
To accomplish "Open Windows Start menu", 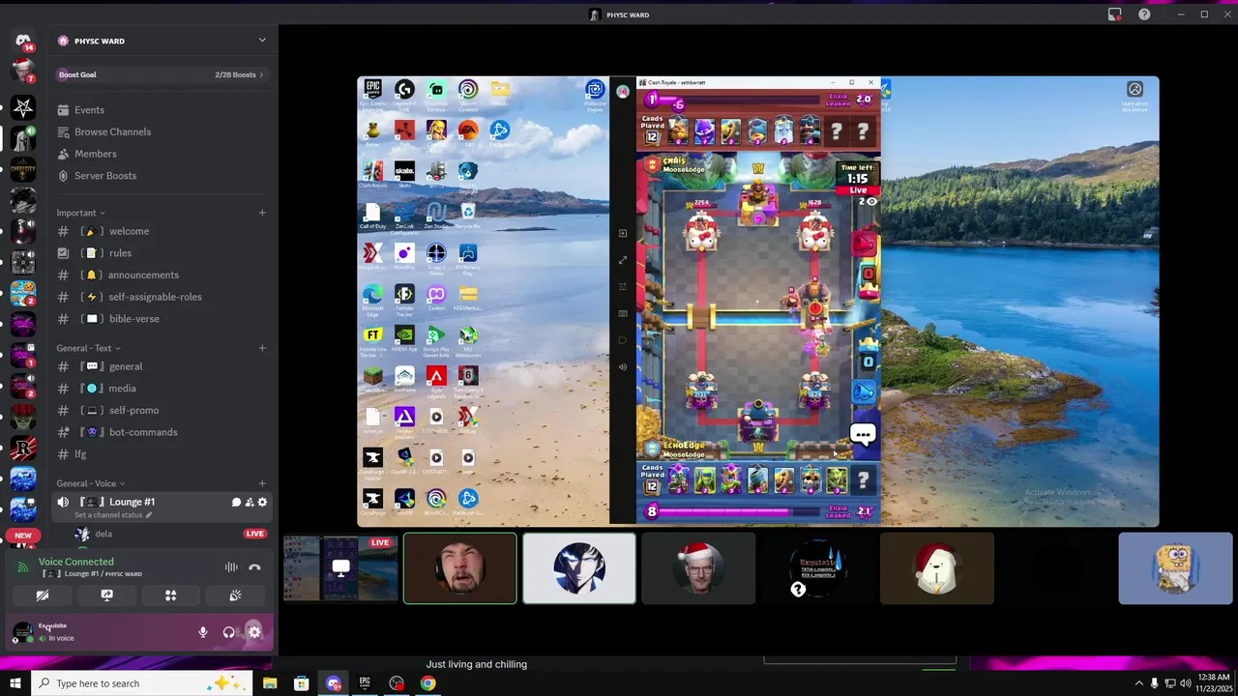I will click(x=15, y=683).
